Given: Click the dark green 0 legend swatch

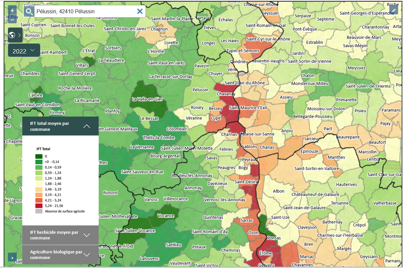Looking at the screenshot, I should [39, 156].
